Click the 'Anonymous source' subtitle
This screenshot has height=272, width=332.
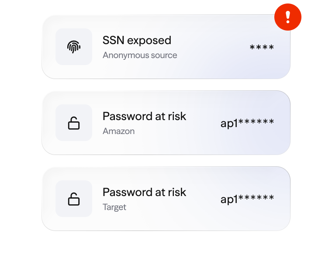(x=140, y=55)
